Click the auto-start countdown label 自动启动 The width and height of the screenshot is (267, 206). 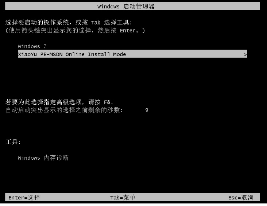[x=64, y=110]
